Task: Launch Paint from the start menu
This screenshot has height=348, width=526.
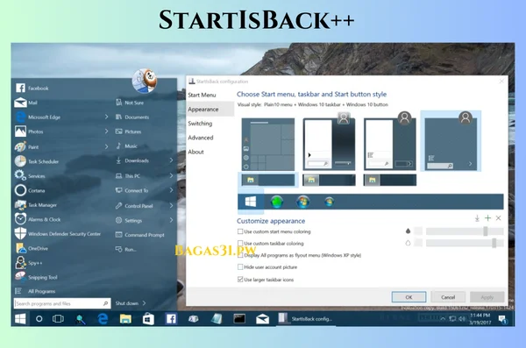Action: point(27,146)
